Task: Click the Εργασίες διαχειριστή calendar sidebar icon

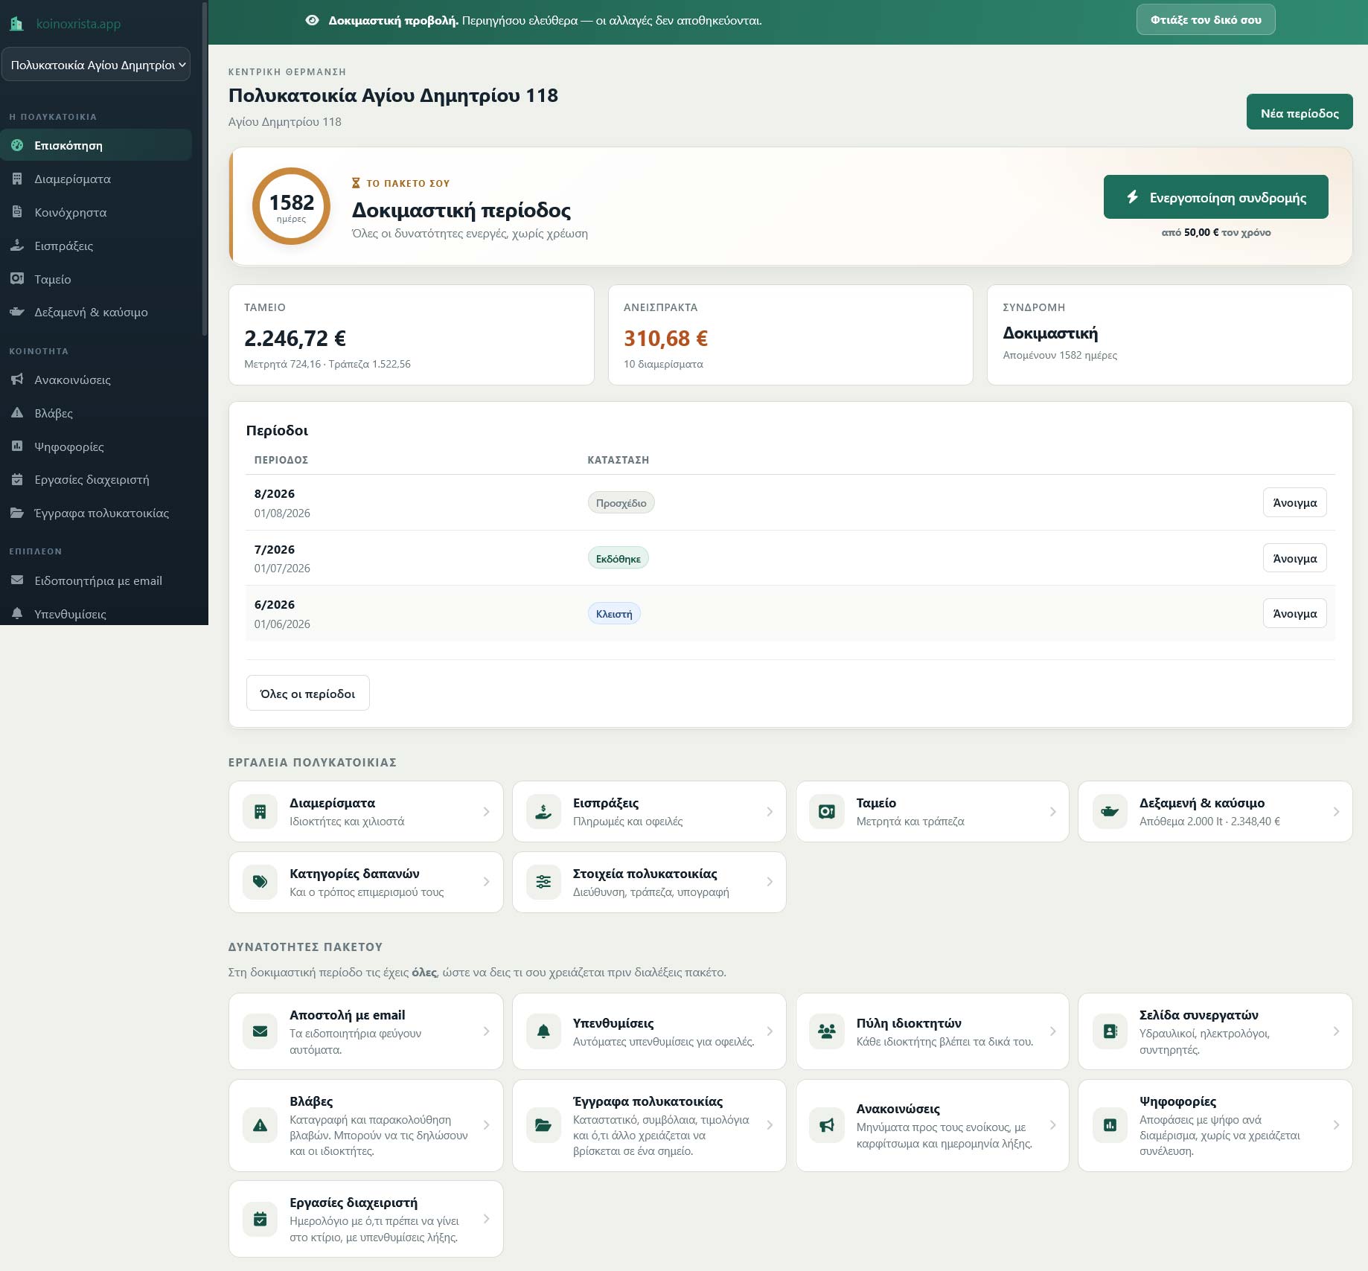Action: click(17, 479)
